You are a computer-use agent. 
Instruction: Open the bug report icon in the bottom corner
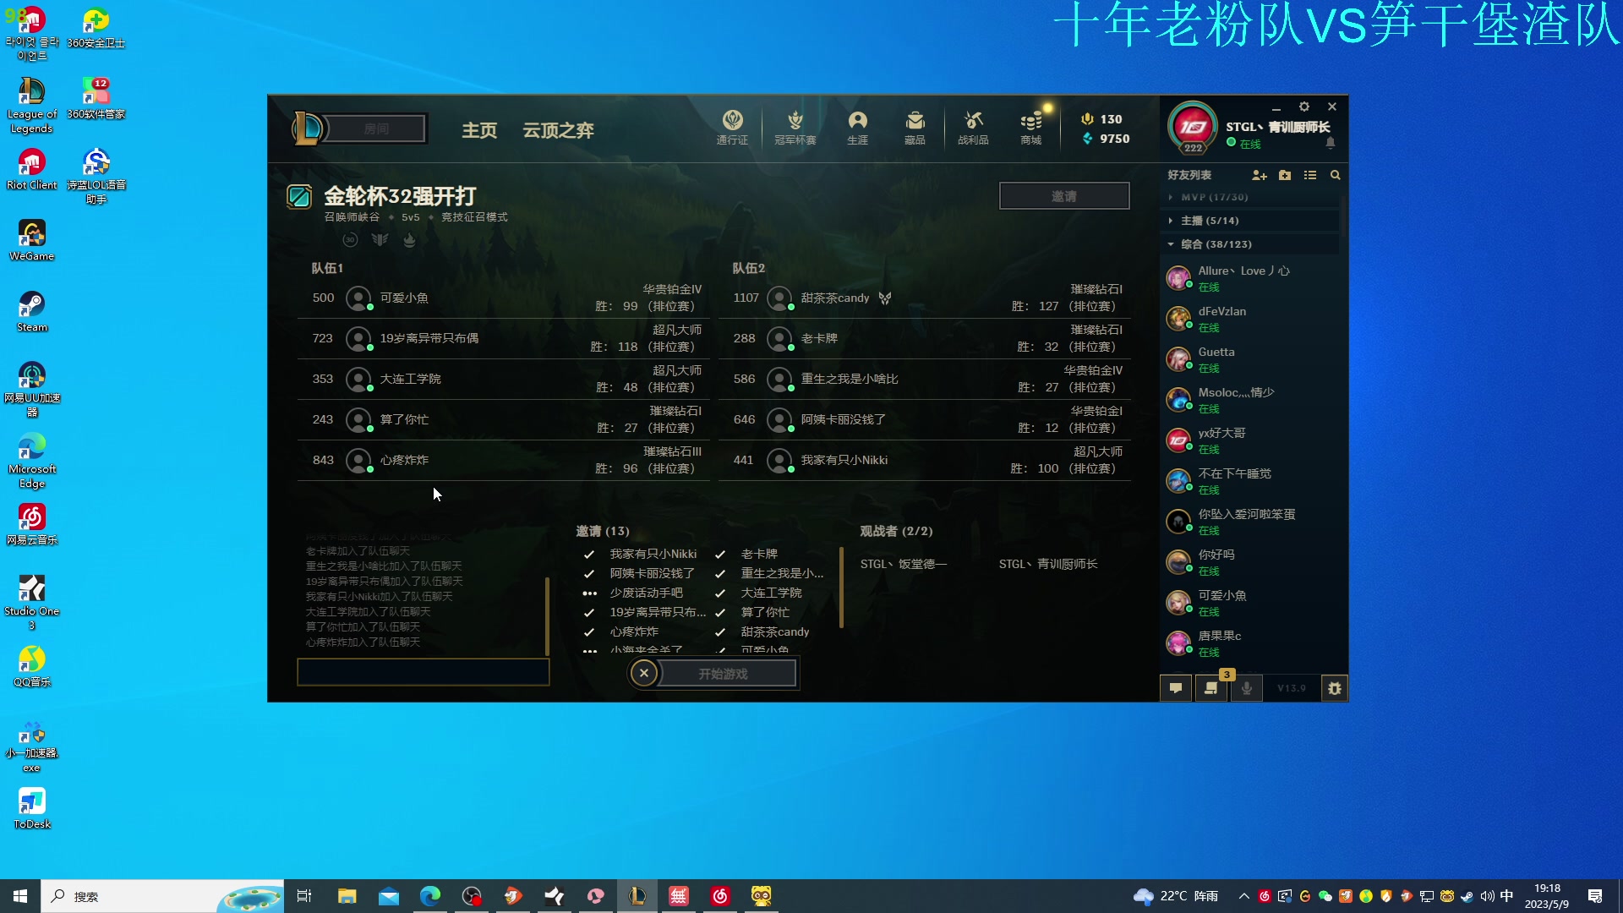1334,688
